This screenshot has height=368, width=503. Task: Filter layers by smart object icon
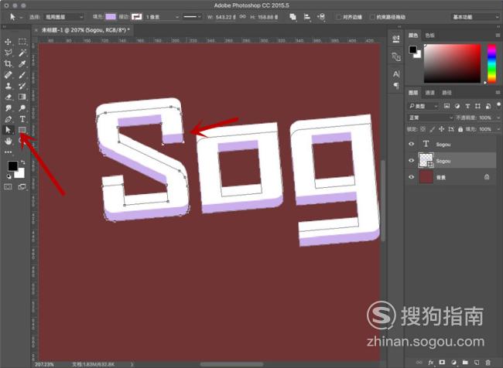488,106
